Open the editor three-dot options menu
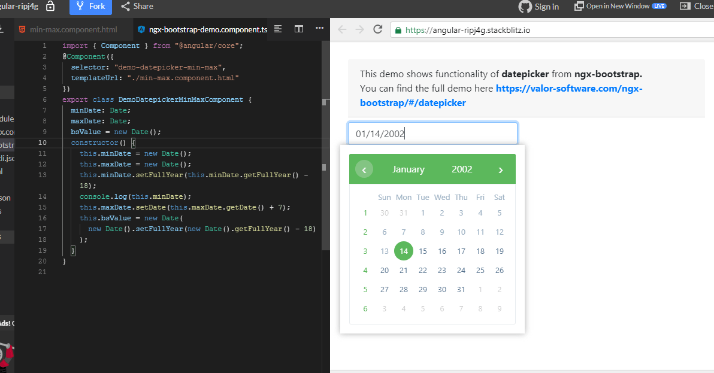Viewport: 714px width, 373px height. 319,28
